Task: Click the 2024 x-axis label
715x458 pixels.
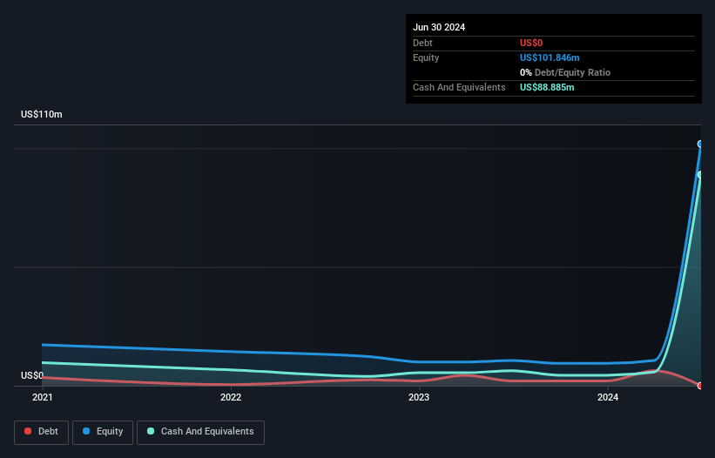Action: (x=608, y=397)
